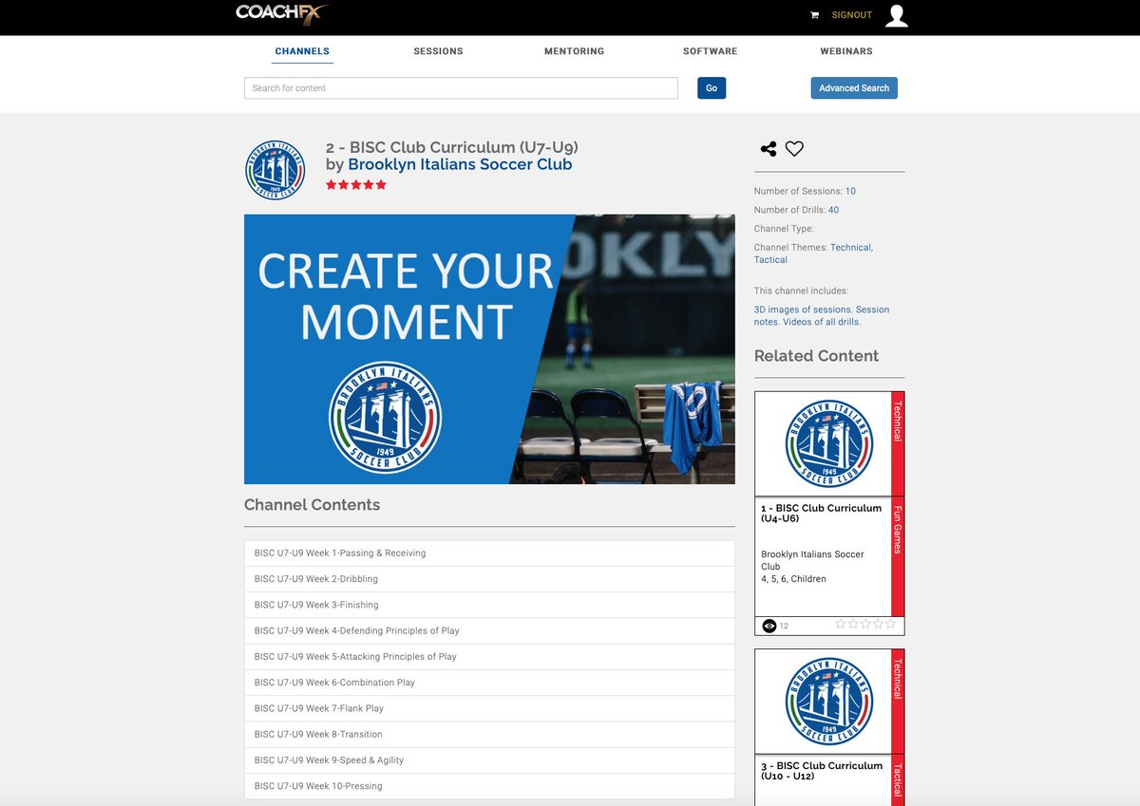Click the Create Your Moment banner image
Viewport: 1140px width, 806px height.
pos(489,349)
